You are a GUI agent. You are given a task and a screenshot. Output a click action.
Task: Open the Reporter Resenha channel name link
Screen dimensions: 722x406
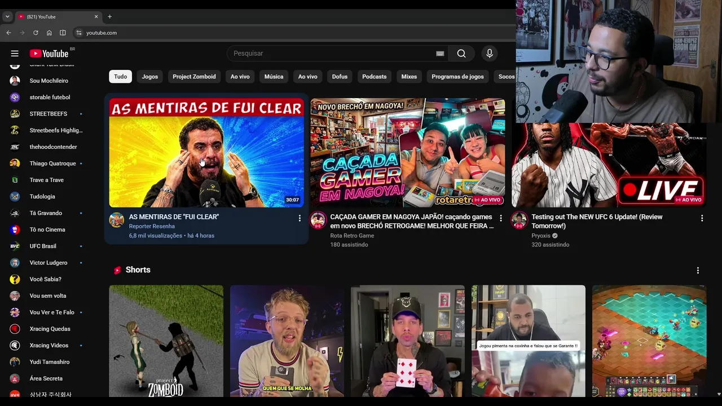pos(152,226)
